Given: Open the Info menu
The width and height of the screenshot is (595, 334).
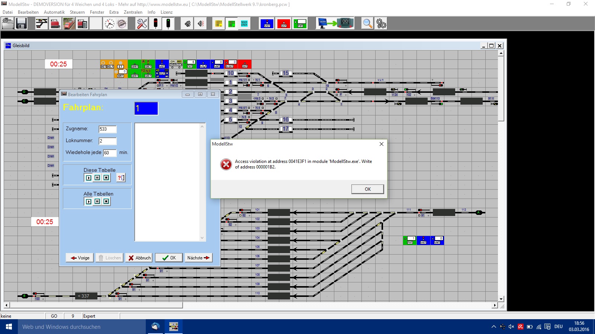Looking at the screenshot, I should click(151, 12).
